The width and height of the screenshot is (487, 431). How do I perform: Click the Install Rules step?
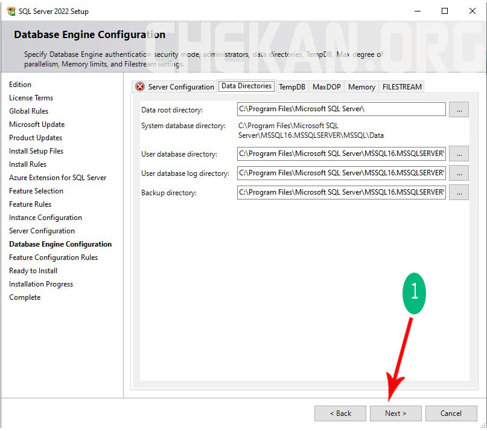[28, 164]
